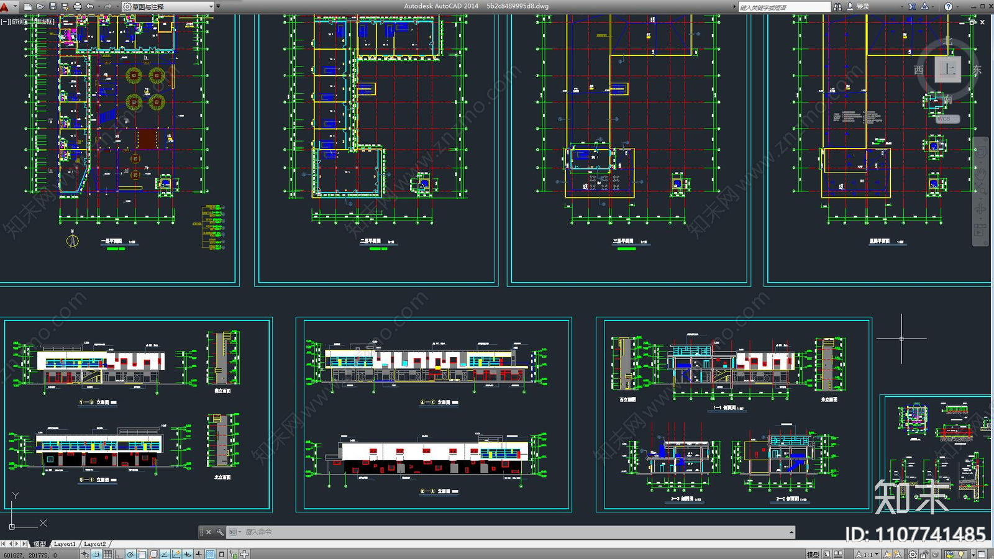Jump to last layout tab arrow
This screenshot has height=559, width=994.
click(x=25, y=543)
